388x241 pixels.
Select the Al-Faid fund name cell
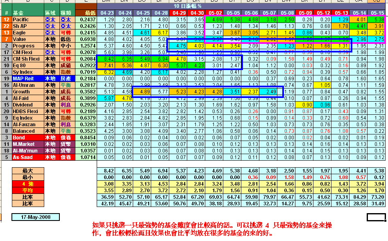(28, 98)
